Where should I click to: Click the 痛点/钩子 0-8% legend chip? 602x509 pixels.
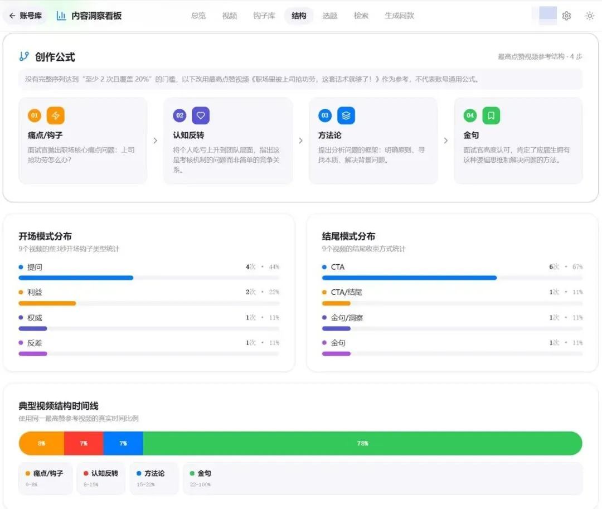45,478
